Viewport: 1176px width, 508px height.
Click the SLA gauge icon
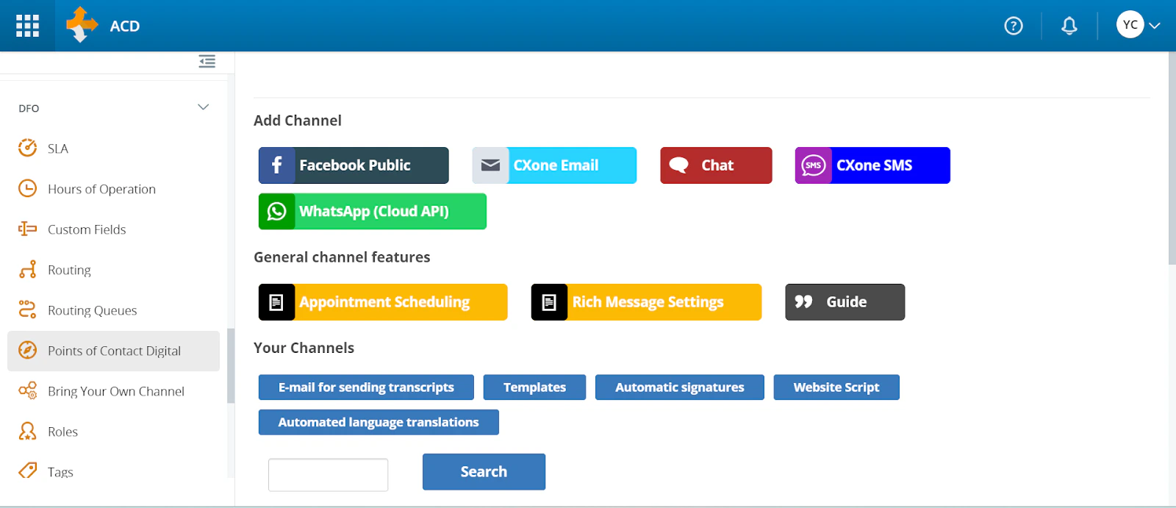pyautogui.click(x=27, y=148)
